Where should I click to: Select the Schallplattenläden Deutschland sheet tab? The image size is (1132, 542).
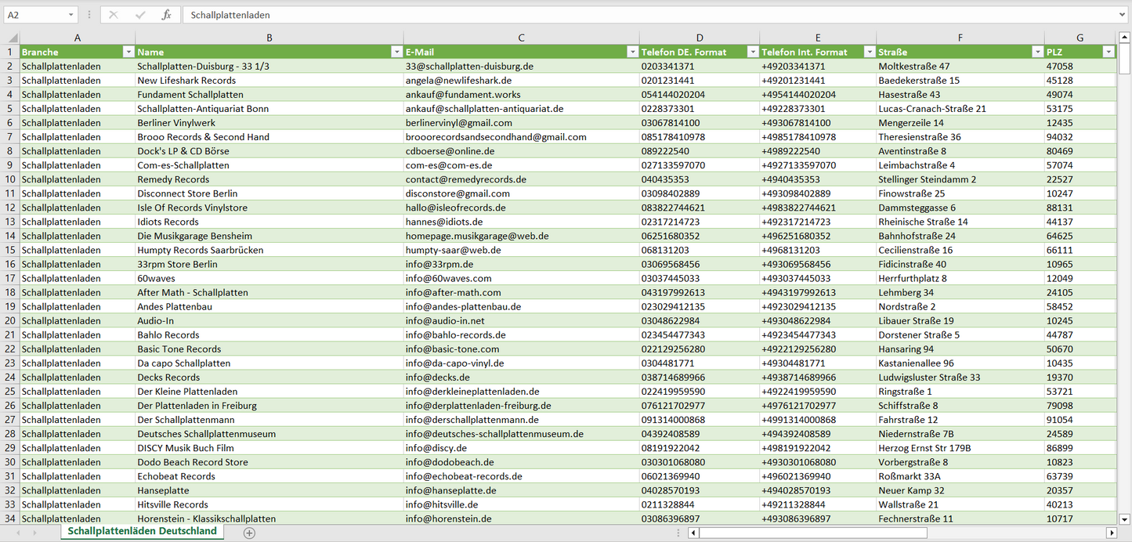point(142,531)
